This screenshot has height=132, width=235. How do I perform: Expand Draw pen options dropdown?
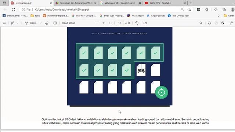pos(41,23)
